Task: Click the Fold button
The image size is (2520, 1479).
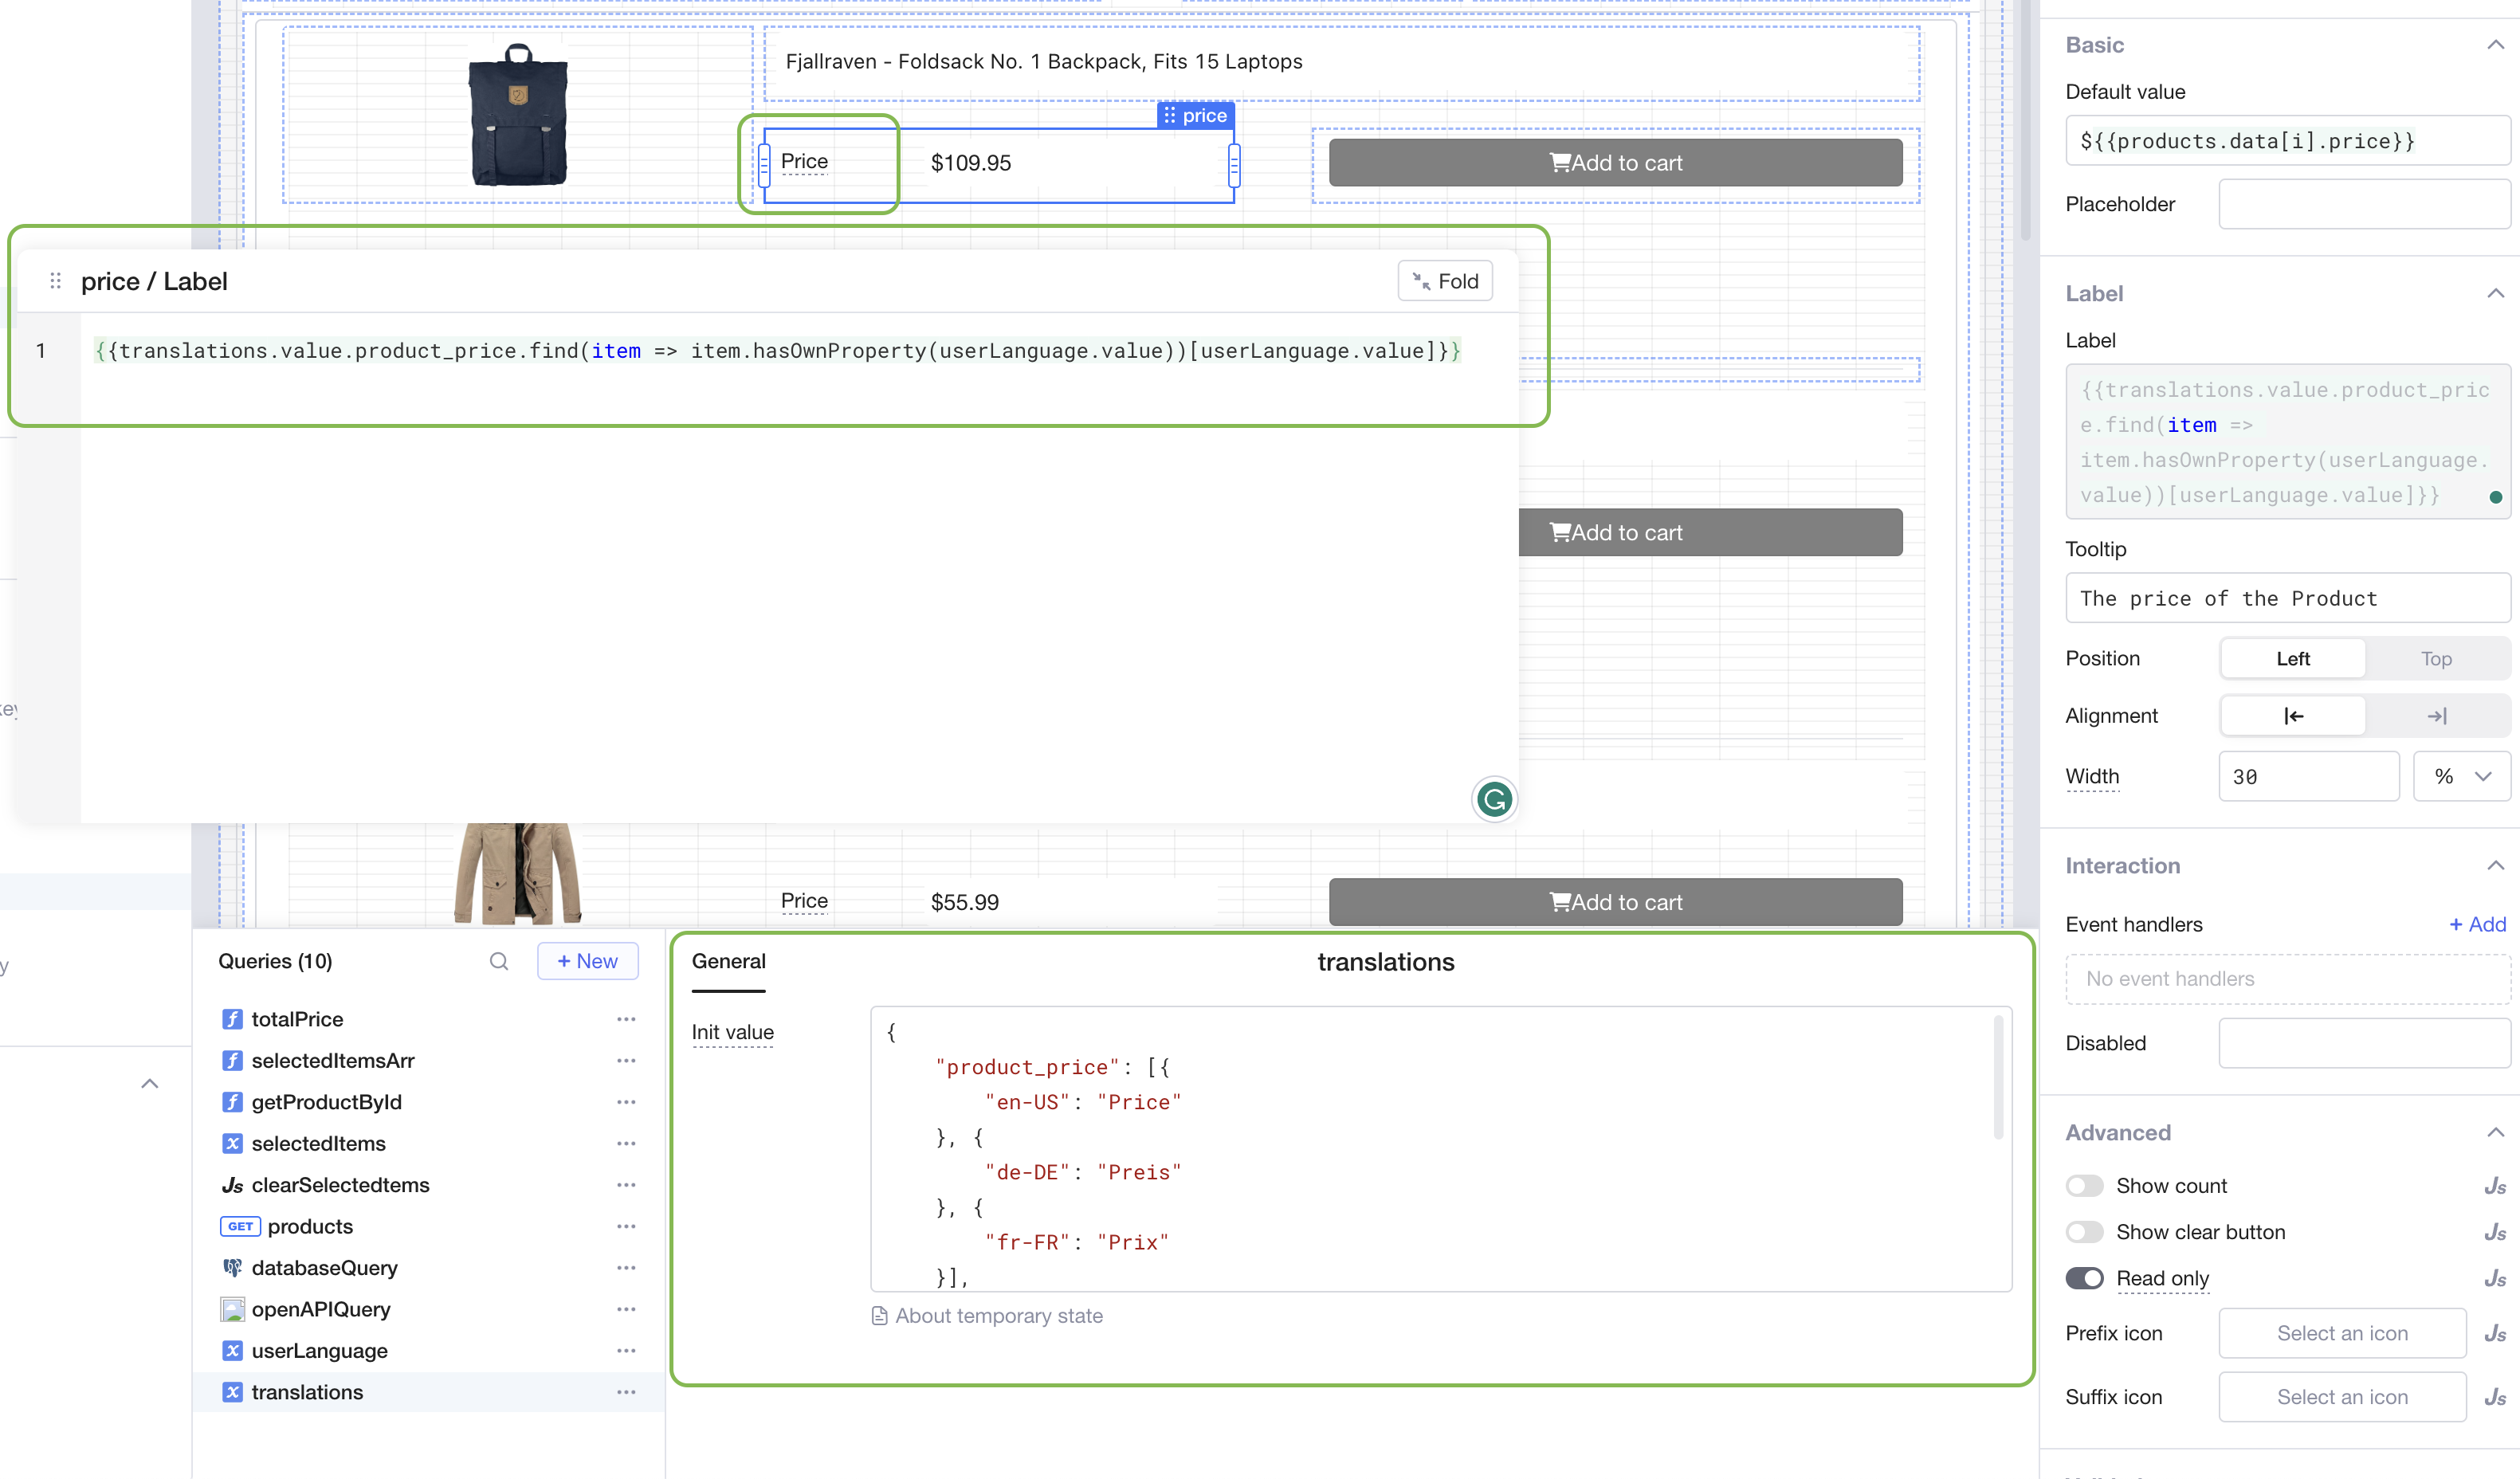Action: click(1444, 281)
